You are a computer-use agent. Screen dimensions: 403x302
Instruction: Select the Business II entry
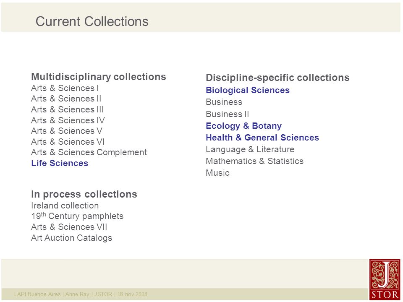[228, 114]
